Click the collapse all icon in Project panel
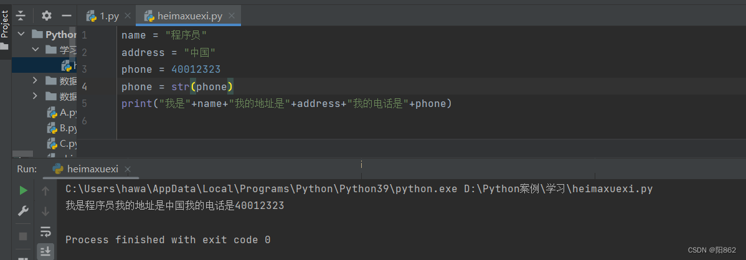 21,16
